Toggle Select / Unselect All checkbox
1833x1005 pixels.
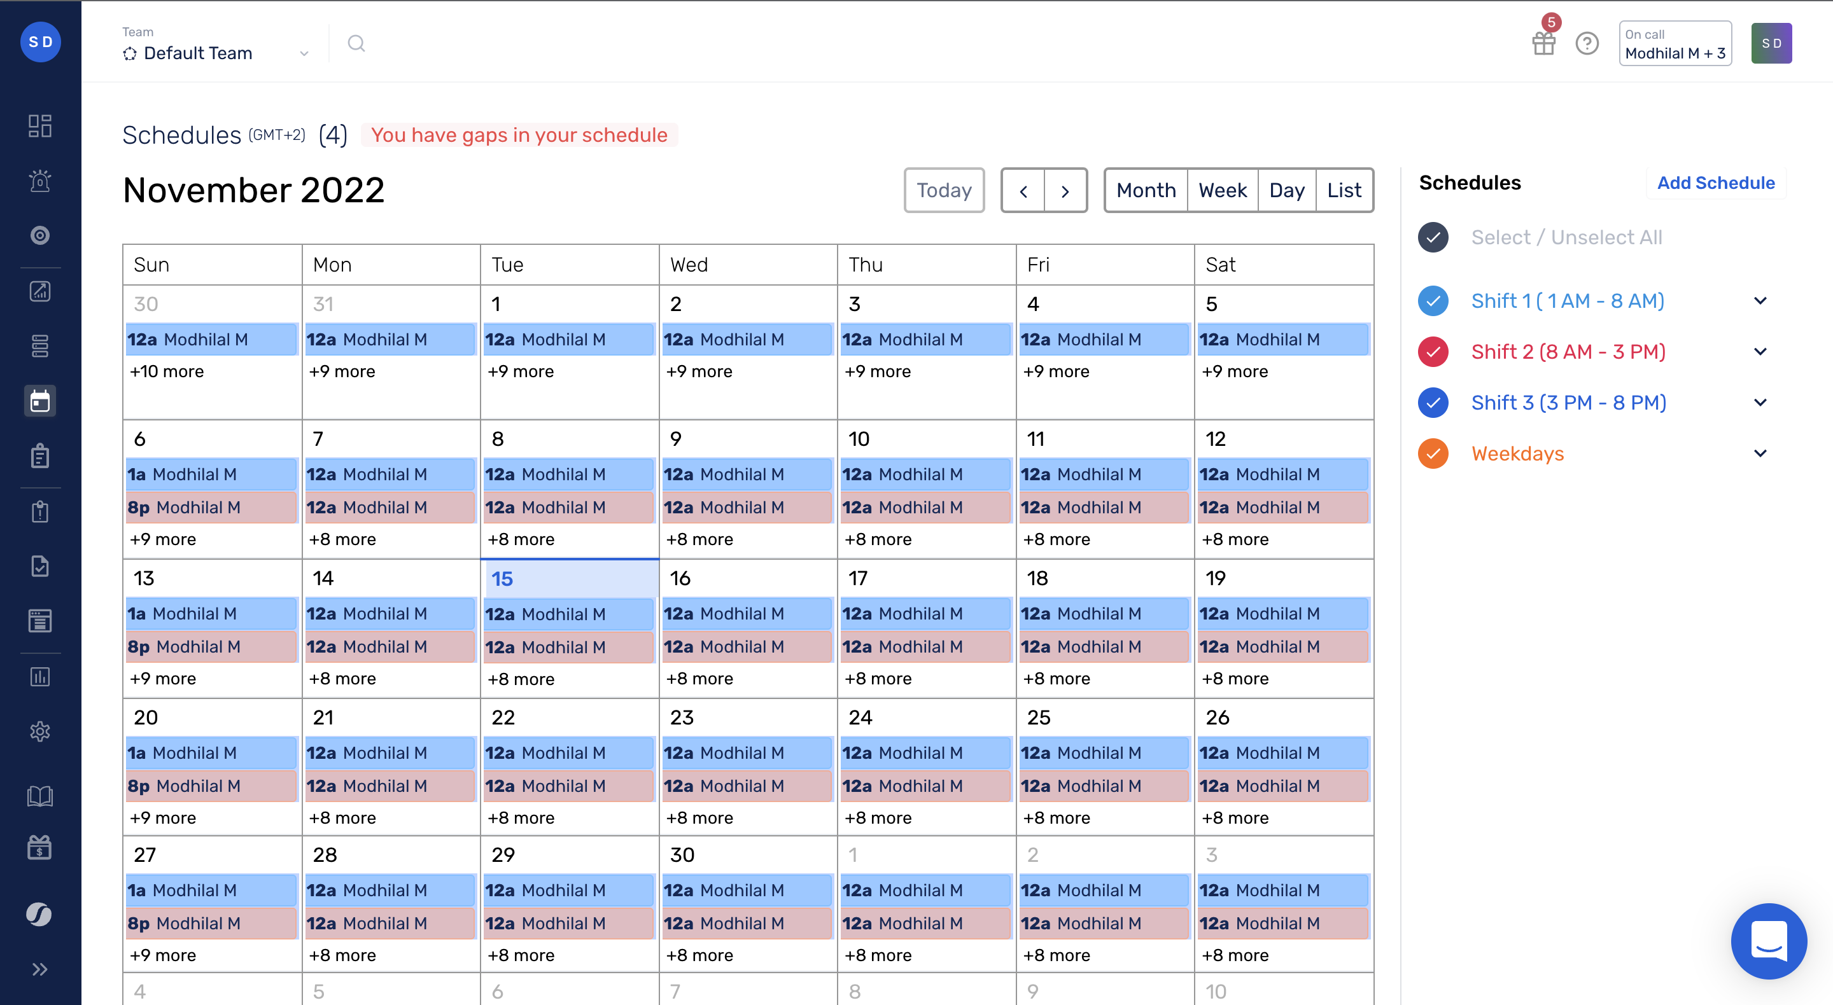click(x=1433, y=237)
